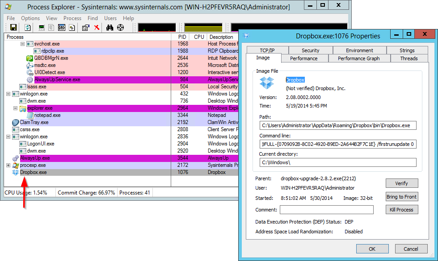Collapse the svchost.exe tree node
The width and height of the screenshot is (438, 261).
point(23,44)
